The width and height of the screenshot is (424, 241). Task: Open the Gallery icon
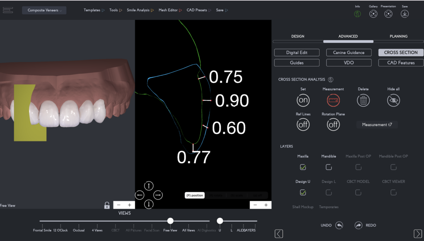[373, 14]
